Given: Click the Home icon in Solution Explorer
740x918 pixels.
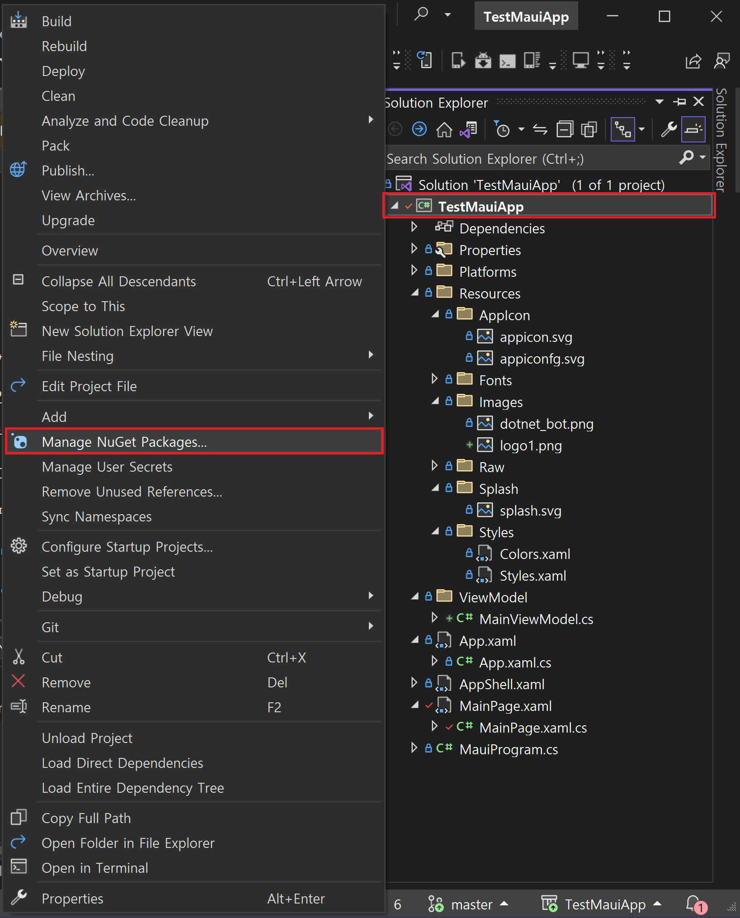Looking at the screenshot, I should click(444, 130).
